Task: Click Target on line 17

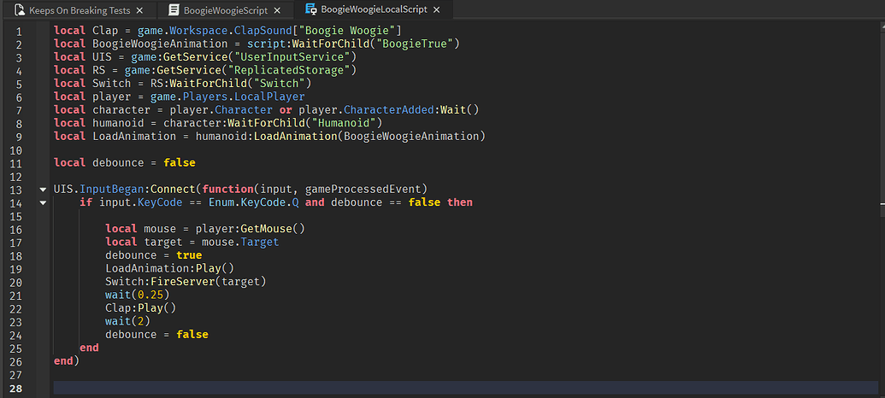Action: (x=260, y=242)
